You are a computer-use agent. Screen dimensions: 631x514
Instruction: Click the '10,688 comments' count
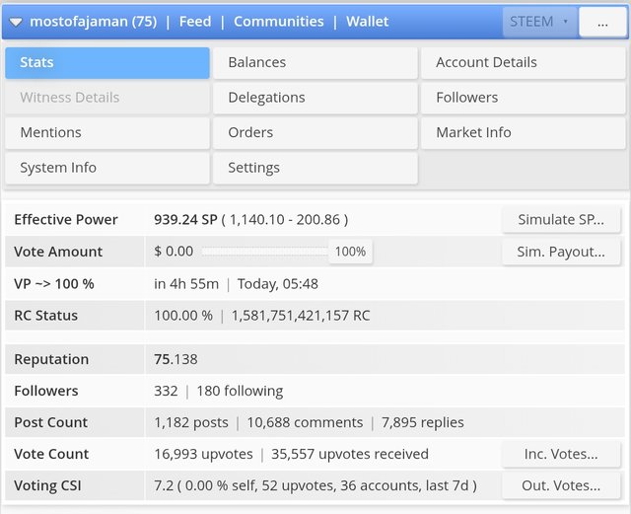click(305, 422)
